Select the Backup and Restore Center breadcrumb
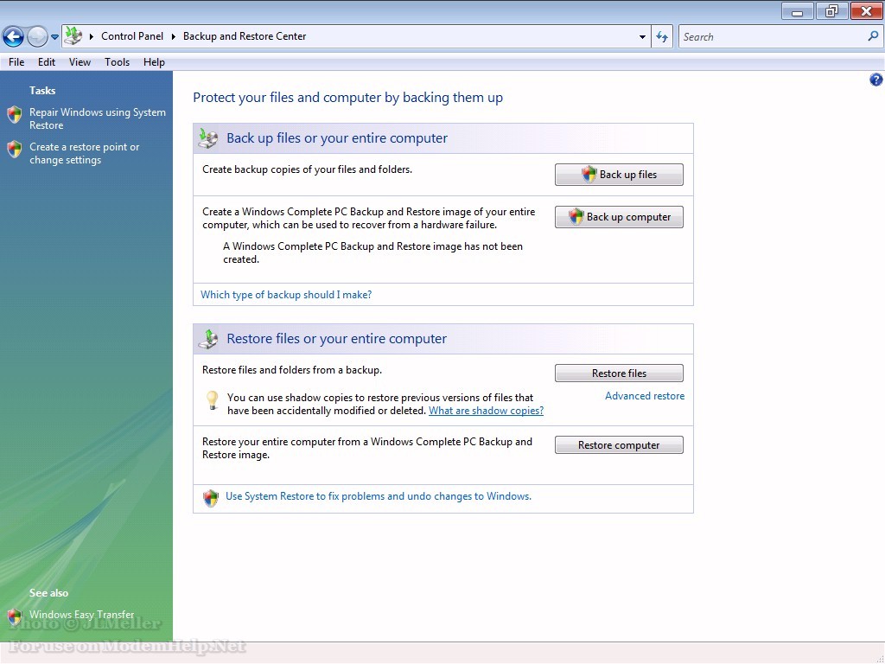Image resolution: width=885 pixels, height=664 pixels. (245, 36)
